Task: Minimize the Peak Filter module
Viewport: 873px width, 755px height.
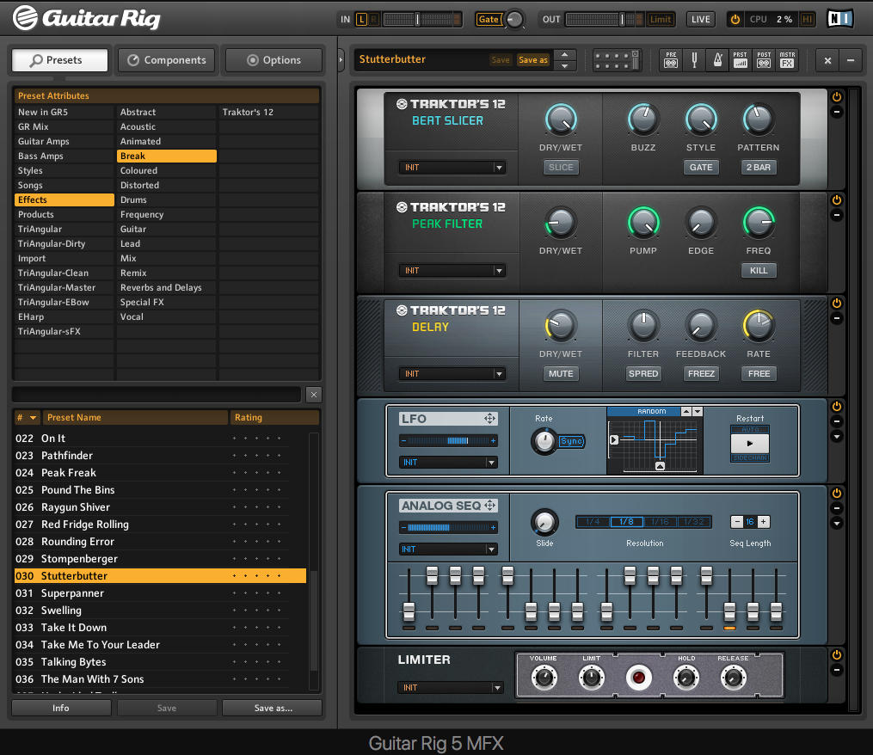Action: (x=836, y=215)
